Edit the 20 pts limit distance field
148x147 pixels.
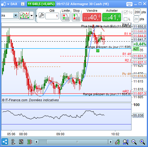pyautogui.click(x=136, y=19)
